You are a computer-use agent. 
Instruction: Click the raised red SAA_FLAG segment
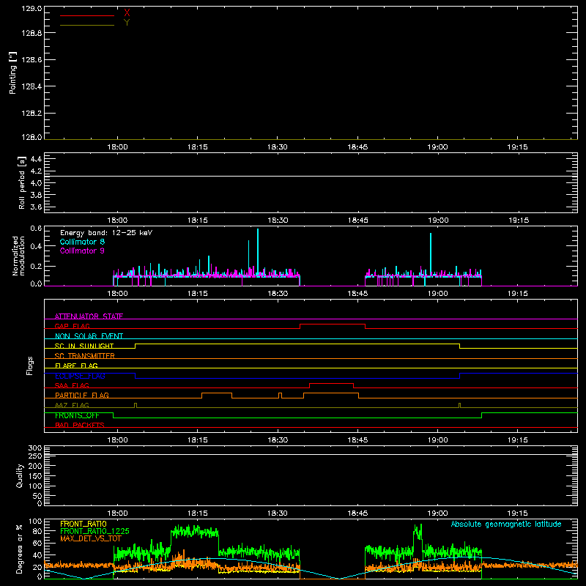pos(332,383)
